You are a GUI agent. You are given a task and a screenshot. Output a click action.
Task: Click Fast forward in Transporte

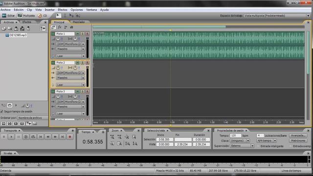tap(55, 137)
